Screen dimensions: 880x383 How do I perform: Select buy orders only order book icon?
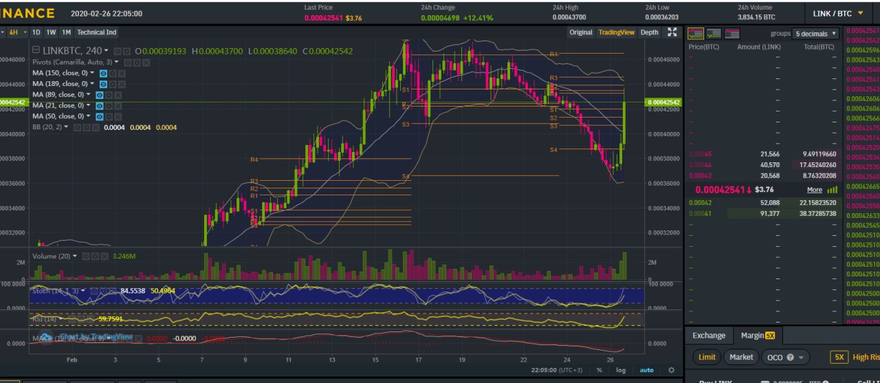click(714, 34)
